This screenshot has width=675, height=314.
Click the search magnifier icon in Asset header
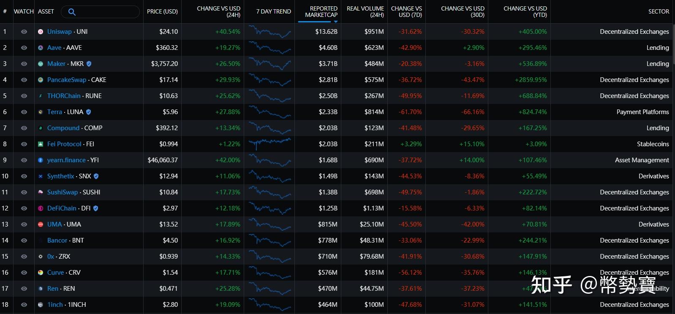click(72, 12)
